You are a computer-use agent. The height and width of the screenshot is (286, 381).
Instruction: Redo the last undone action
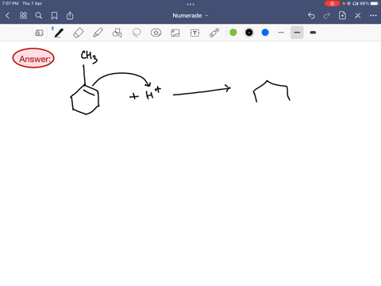click(327, 16)
